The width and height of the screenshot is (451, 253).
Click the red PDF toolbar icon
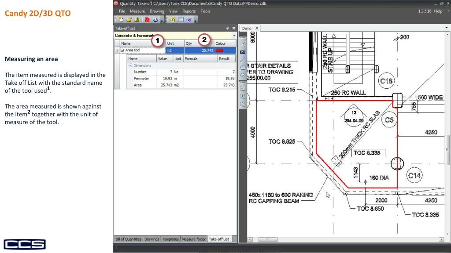[x=147, y=19]
